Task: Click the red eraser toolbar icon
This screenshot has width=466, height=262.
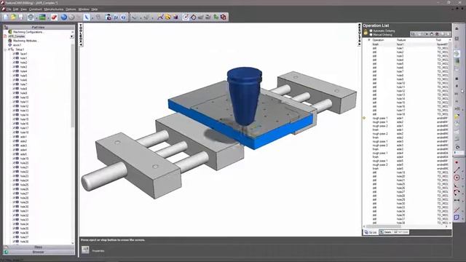Action: point(54,17)
